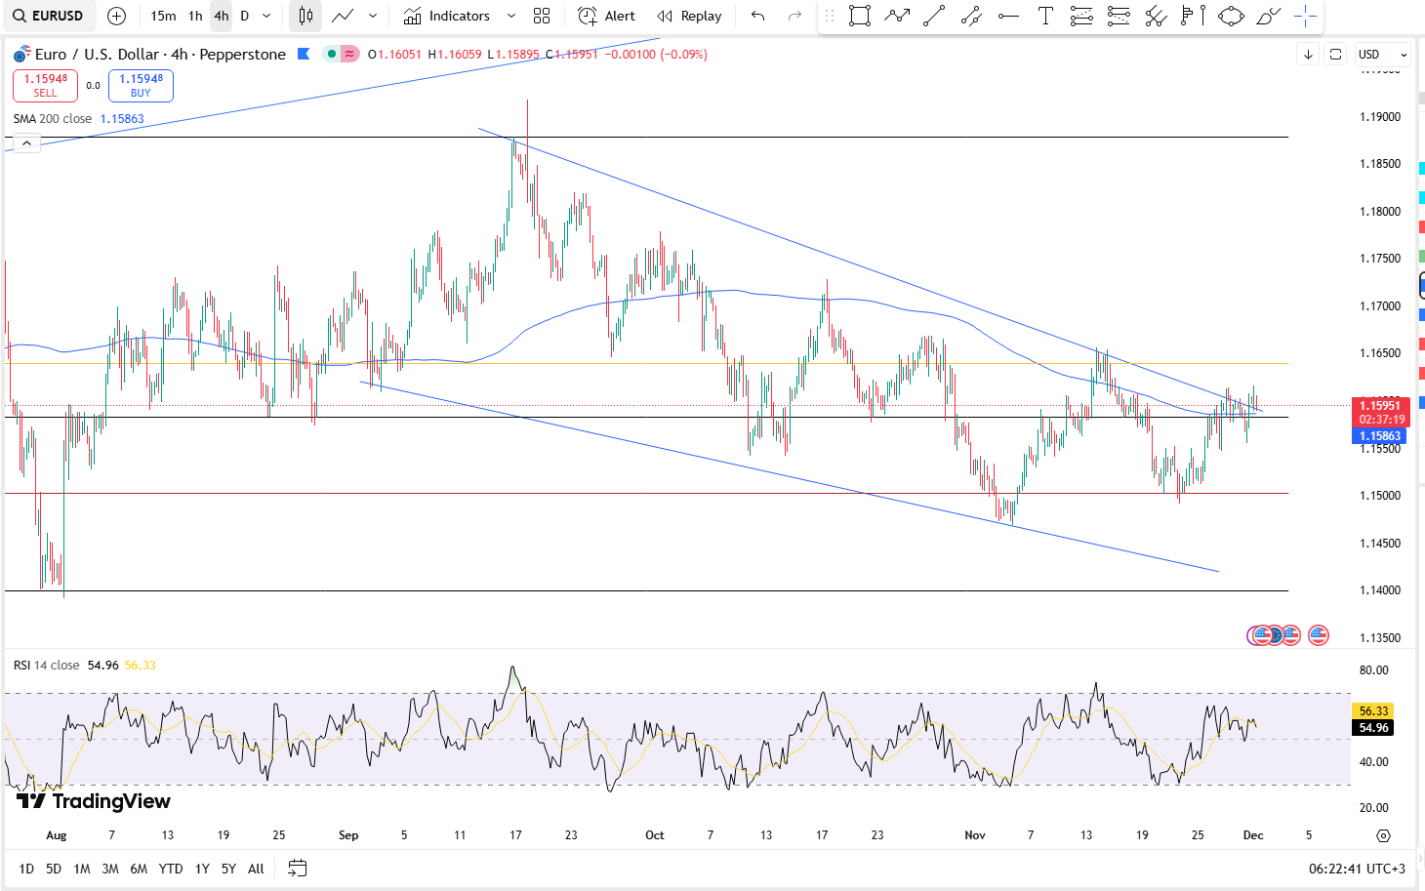Select the trend line tool
1425x891 pixels.
pyautogui.click(x=934, y=16)
